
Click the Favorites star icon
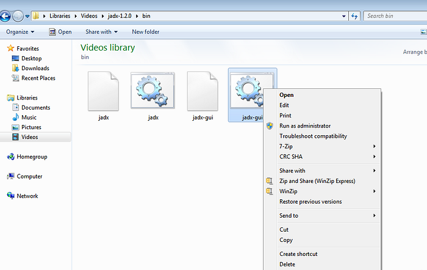(10, 48)
